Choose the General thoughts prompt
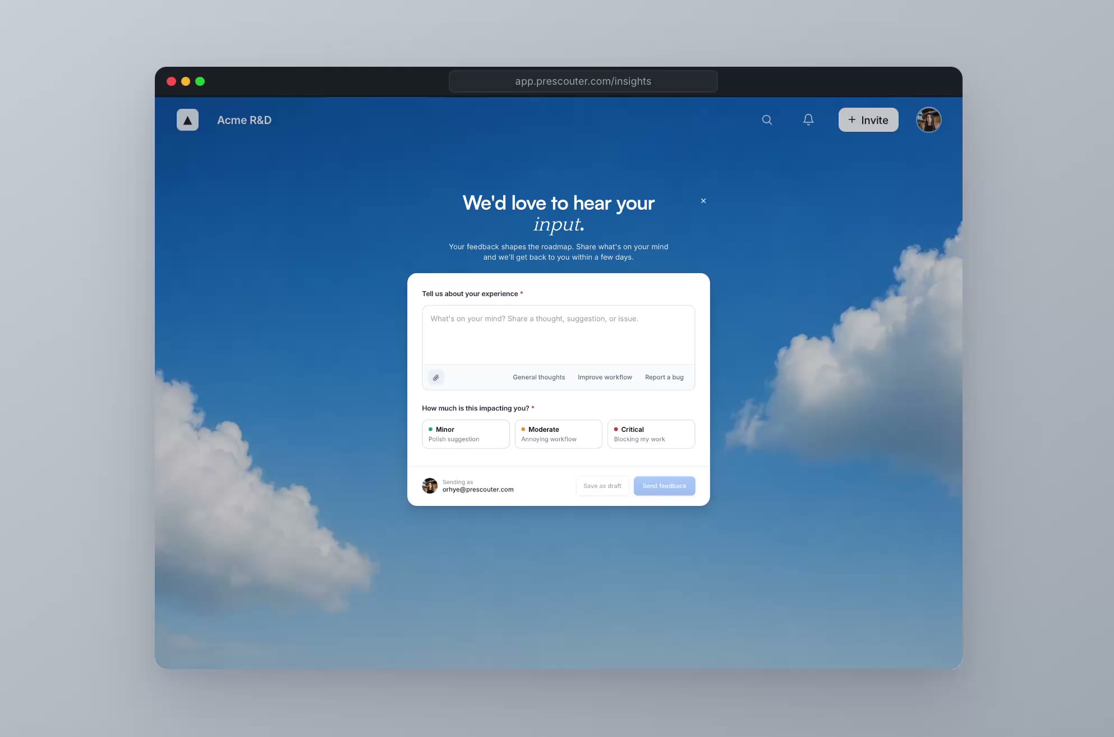 coord(538,377)
